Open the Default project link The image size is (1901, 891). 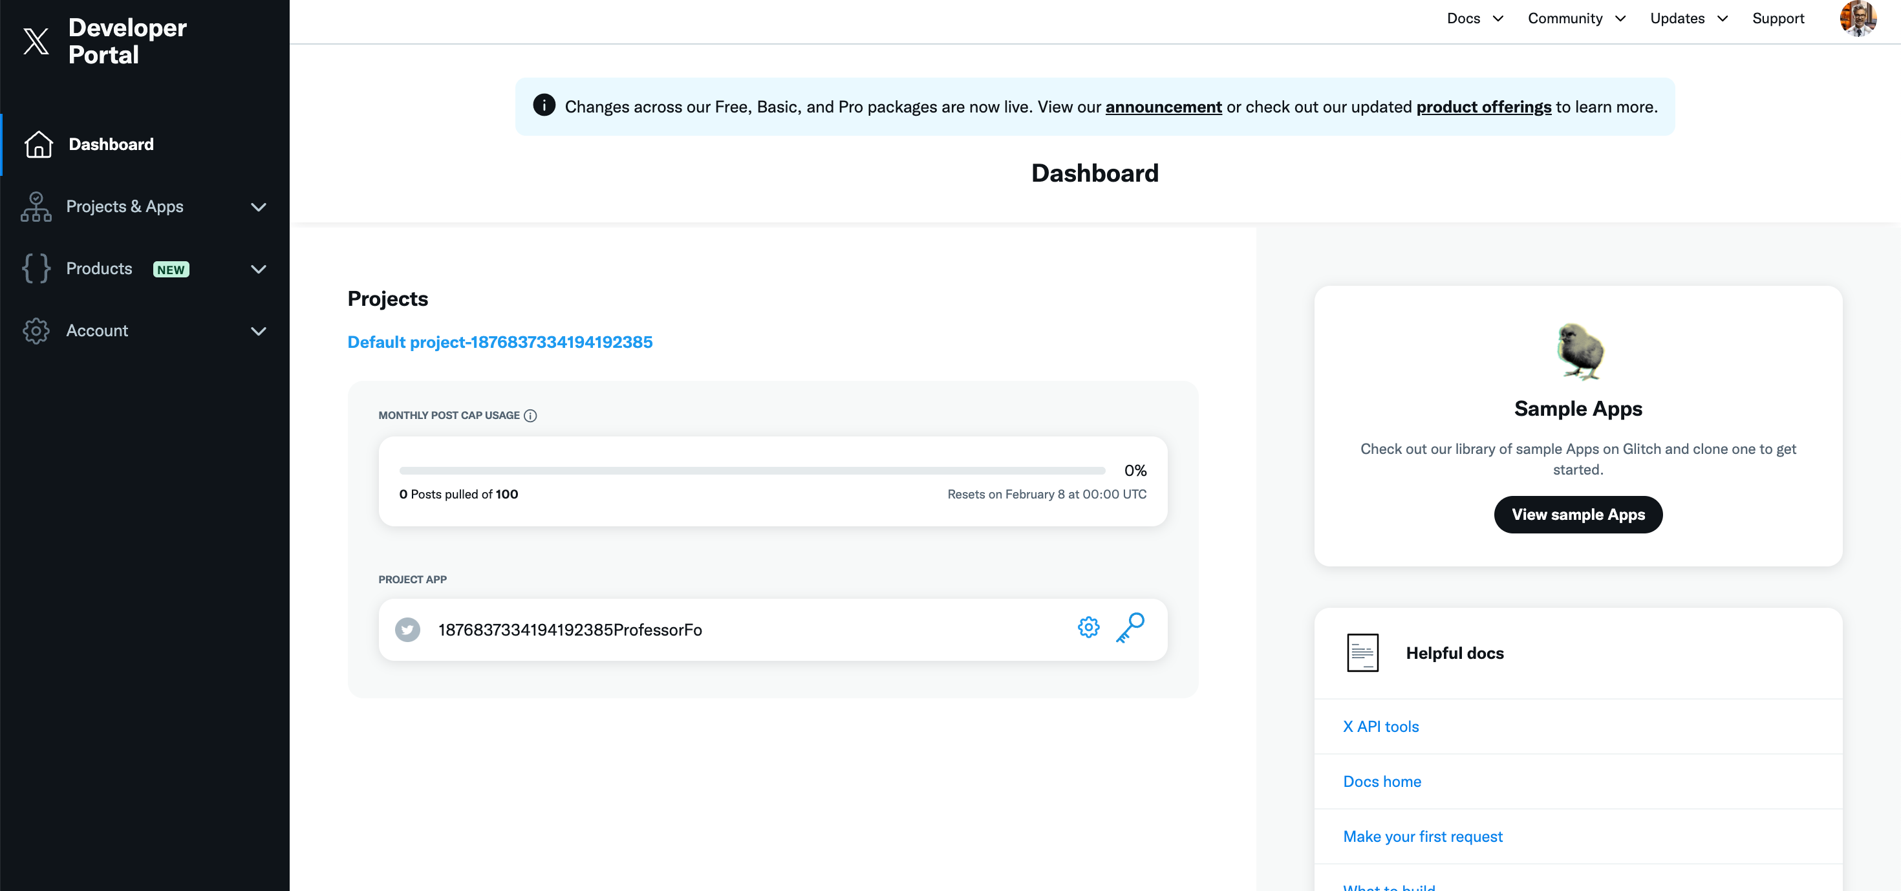pyautogui.click(x=500, y=342)
